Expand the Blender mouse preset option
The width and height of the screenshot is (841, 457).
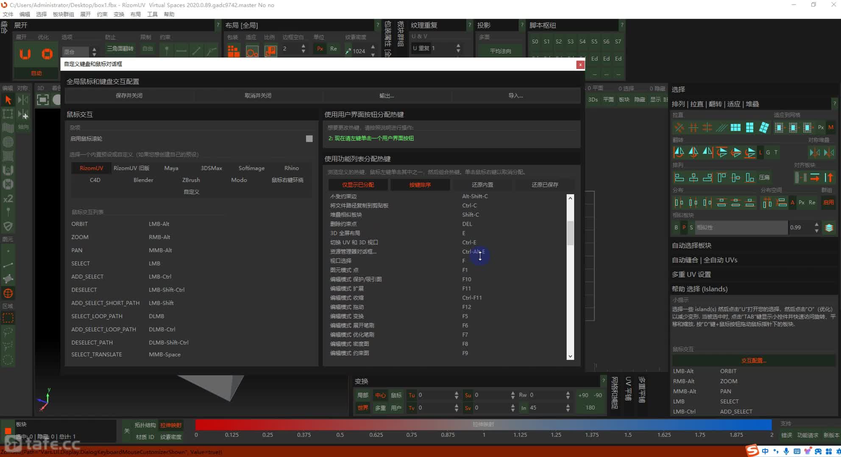[143, 179]
